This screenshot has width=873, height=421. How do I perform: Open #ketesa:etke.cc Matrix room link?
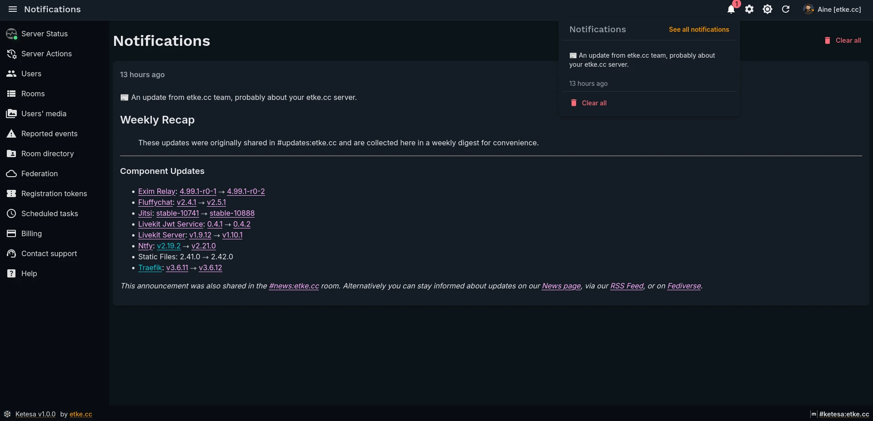point(844,414)
